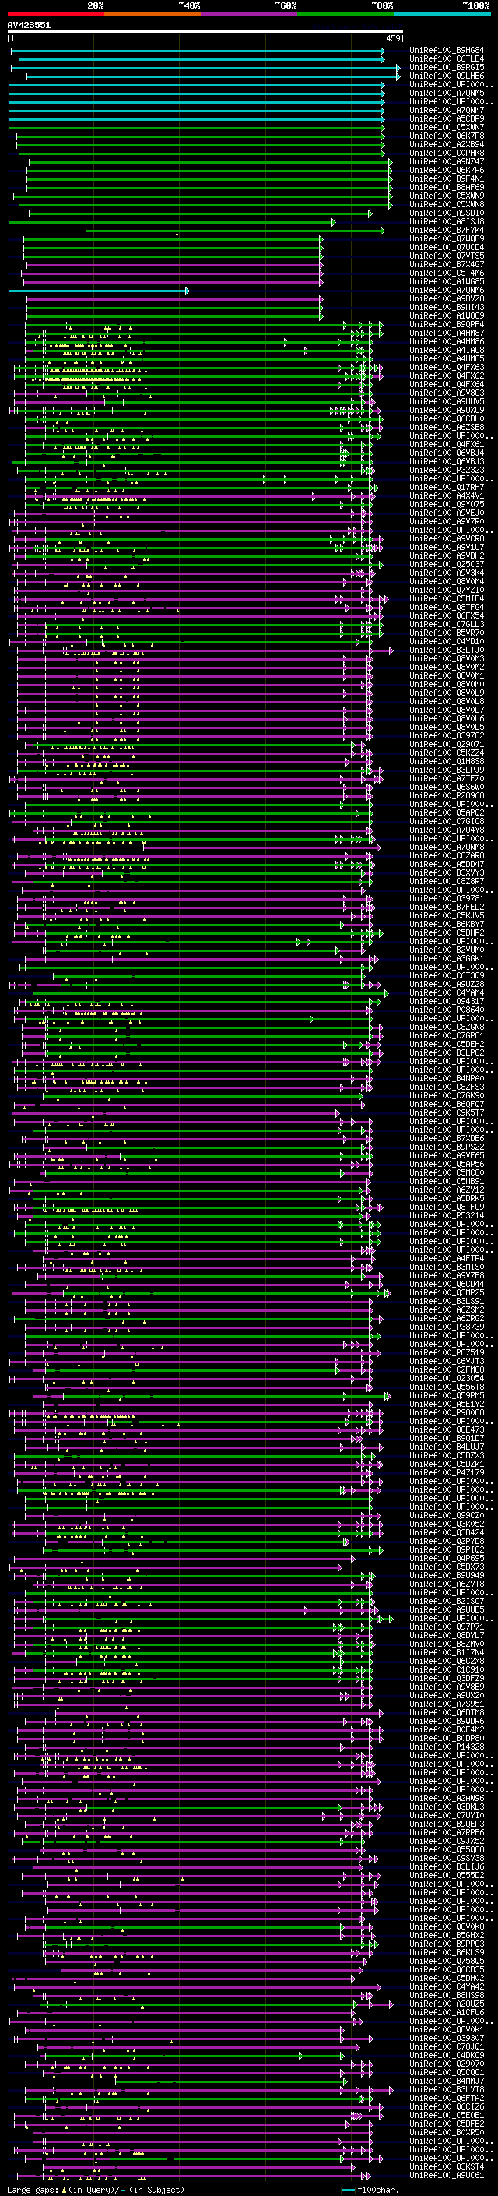Screen dimensions: 498x2196
Task: Select the UniRef100_Q7VTS5 label
Action: [447, 256]
